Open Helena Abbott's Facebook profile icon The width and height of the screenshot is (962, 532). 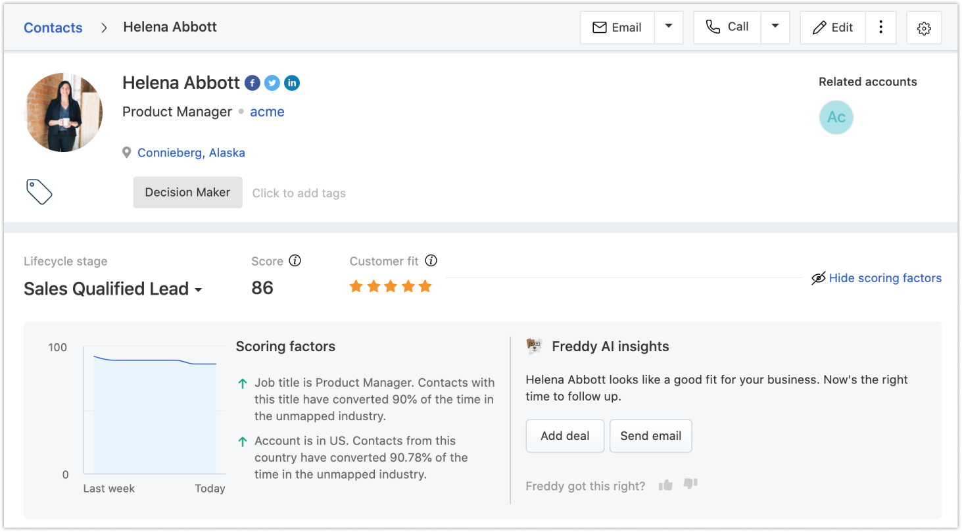click(x=253, y=83)
